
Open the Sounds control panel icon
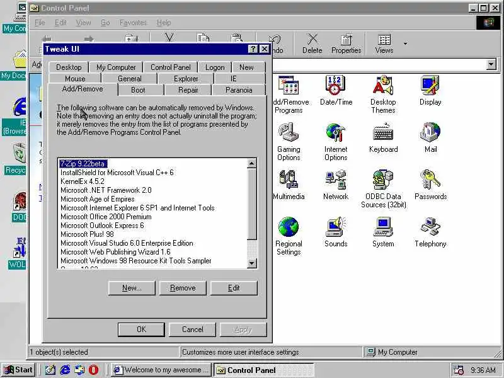(x=336, y=232)
